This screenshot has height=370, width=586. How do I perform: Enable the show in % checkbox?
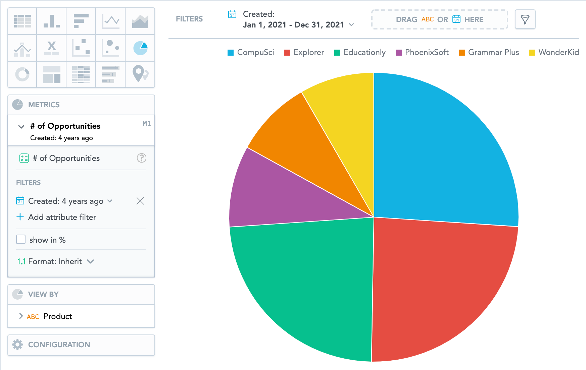coord(21,239)
